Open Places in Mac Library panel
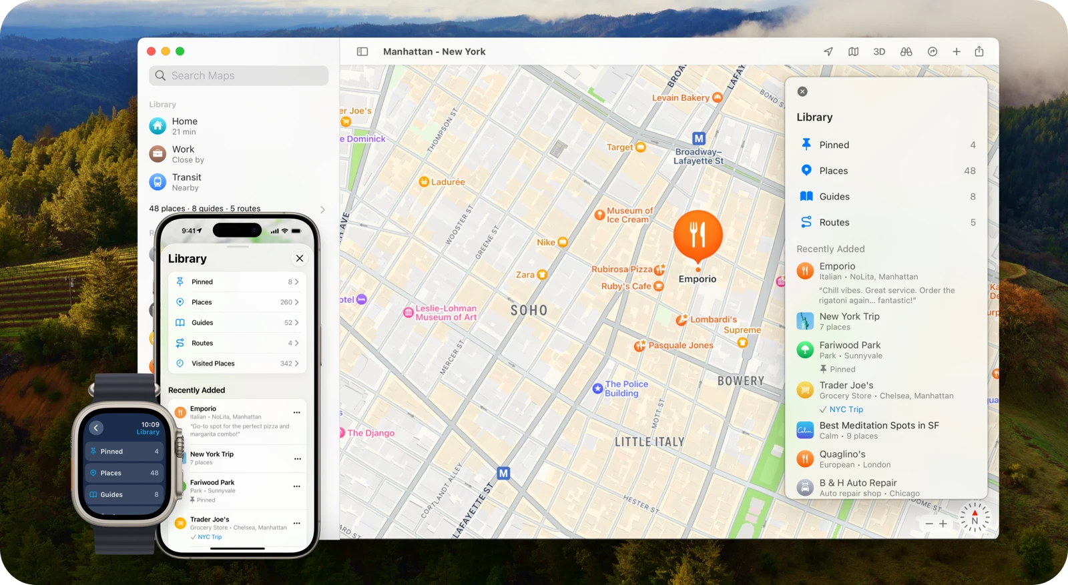Viewport: 1068px width, 585px height. [886, 171]
